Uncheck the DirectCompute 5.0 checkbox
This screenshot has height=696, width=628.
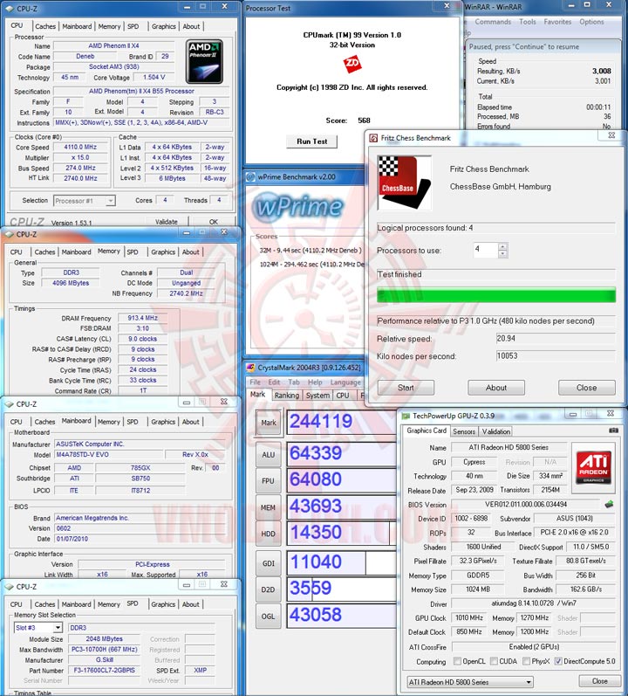(558, 661)
